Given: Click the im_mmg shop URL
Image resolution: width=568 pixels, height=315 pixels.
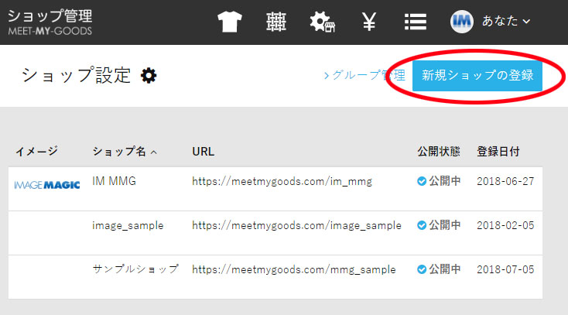Looking at the screenshot, I should 282,181.
